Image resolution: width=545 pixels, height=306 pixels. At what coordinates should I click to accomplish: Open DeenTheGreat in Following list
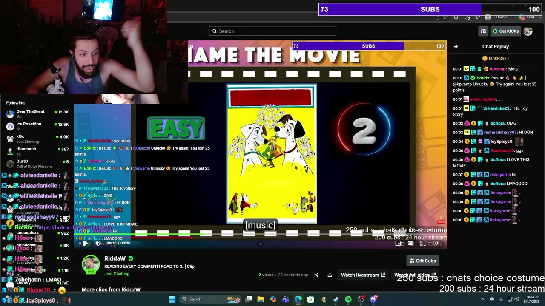[37, 113]
